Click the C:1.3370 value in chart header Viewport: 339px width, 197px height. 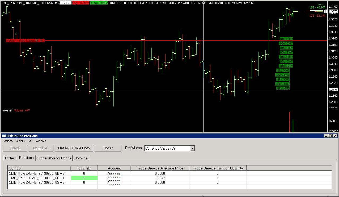[x=65, y=3]
